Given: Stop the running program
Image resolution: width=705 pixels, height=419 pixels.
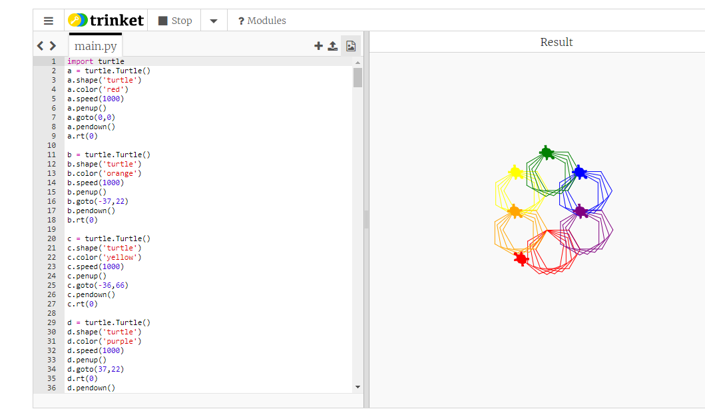Looking at the screenshot, I should 175,21.
